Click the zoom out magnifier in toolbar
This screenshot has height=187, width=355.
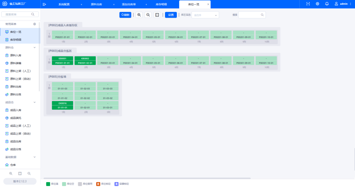pos(148,15)
